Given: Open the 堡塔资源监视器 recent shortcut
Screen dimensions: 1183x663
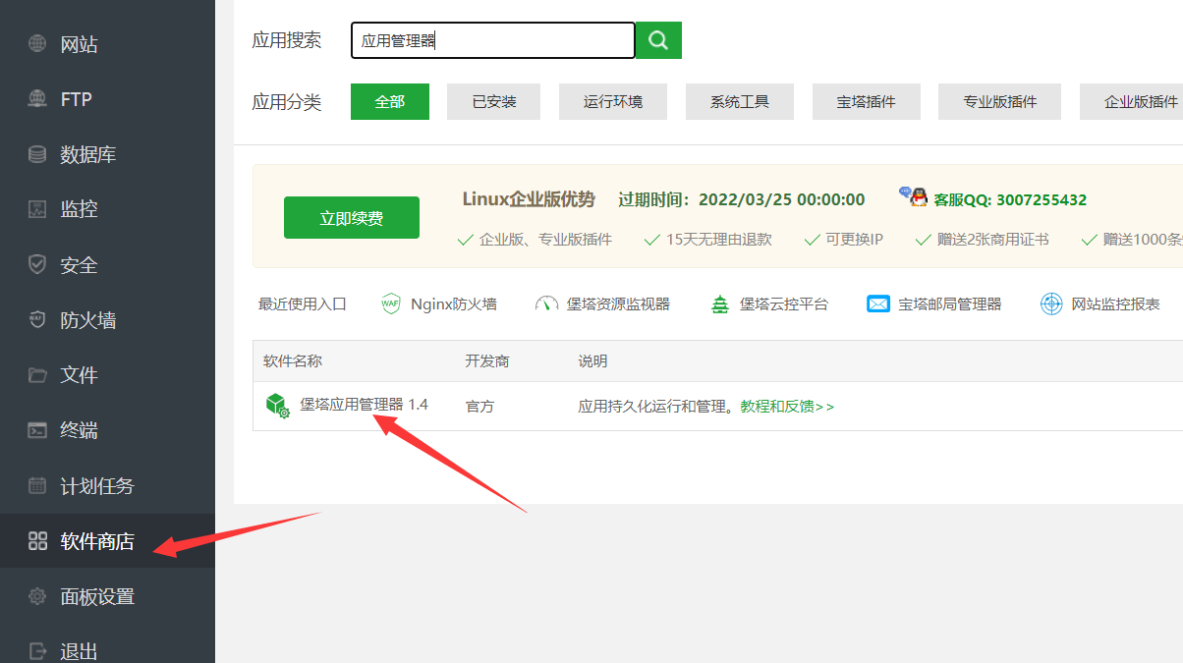Looking at the screenshot, I should click(x=602, y=304).
